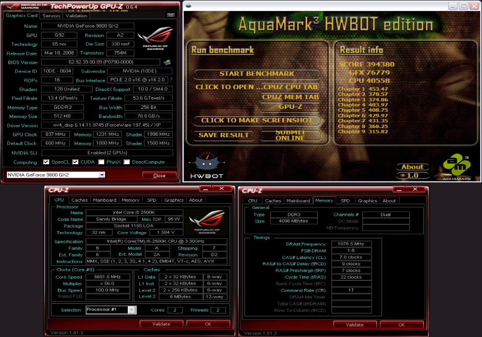Click CPUZ CPU TAB button in AquaMark
This screenshot has height=337, width=482.
(x=290, y=87)
